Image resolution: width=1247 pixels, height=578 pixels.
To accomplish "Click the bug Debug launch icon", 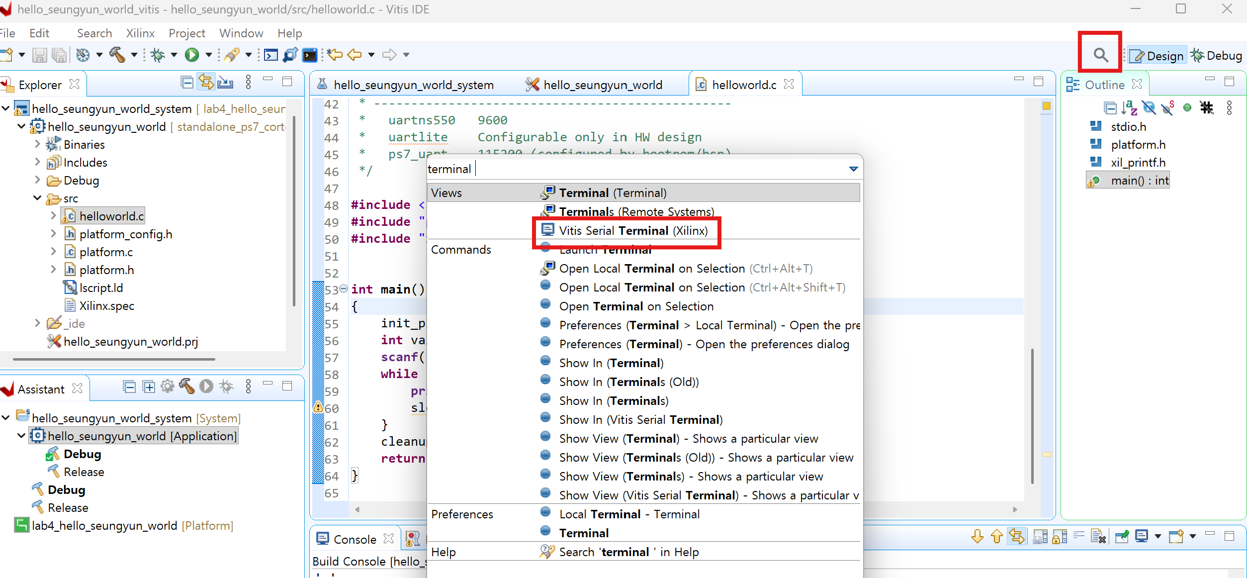I will [x=158, y=55].
